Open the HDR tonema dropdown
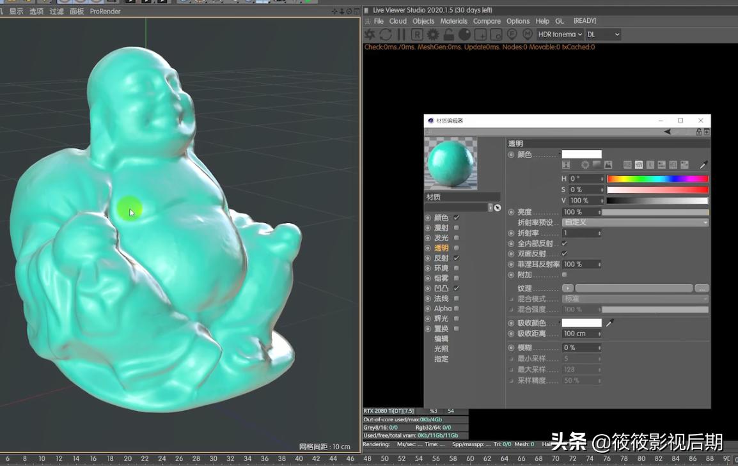The height and width of the screenshot is (466, 738). [560, 35]
